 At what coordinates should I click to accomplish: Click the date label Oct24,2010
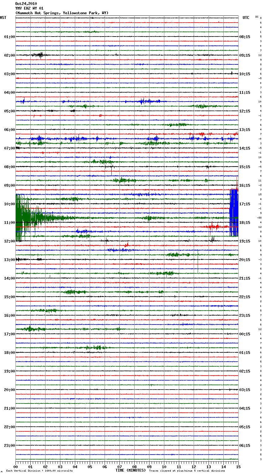click(x=26, y=4)
